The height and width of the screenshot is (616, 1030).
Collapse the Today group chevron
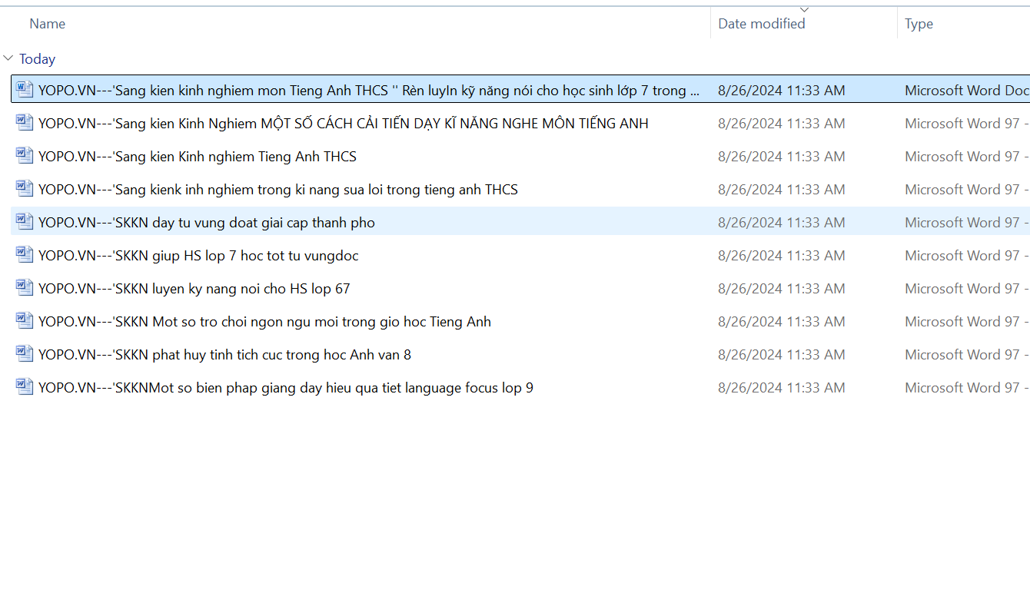click(x=8, y=58)
